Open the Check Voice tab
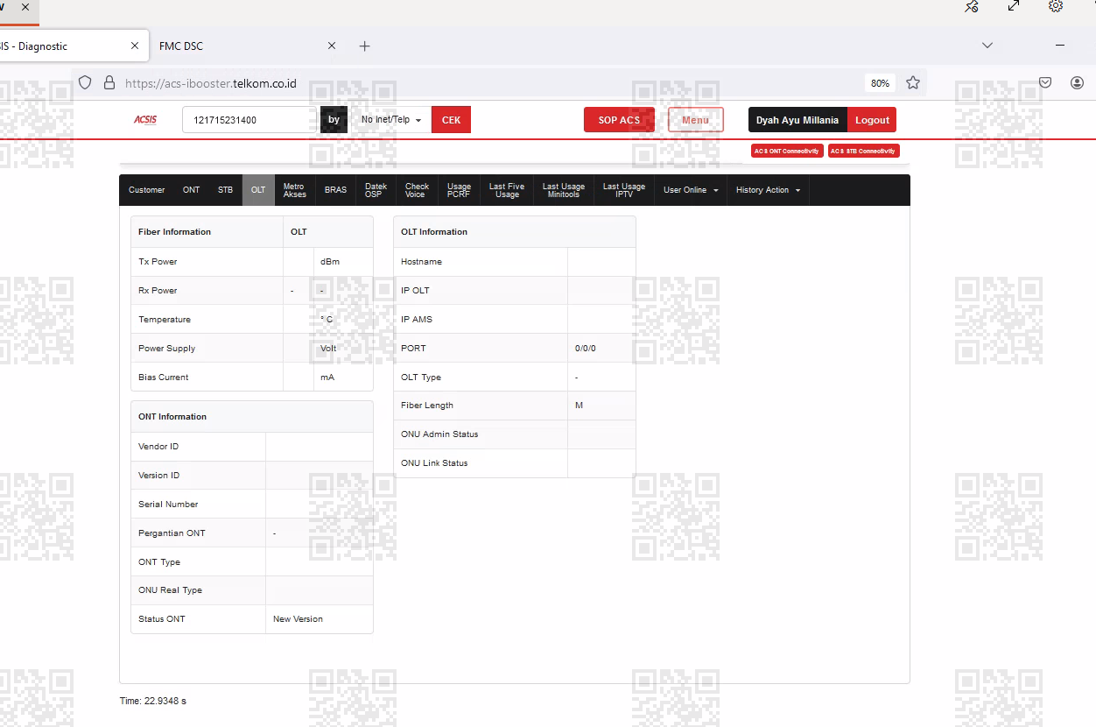This screenshot has width=1096, height=727. click(x=417, y=190)
